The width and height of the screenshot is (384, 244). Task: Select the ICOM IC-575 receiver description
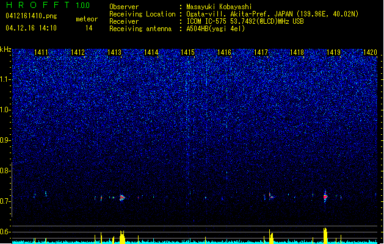click(x=245, y=21)
